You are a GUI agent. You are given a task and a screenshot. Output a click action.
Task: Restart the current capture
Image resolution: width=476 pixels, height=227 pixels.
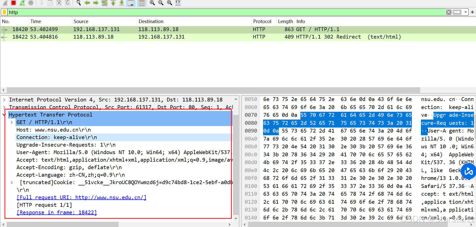tap(22, 3)
